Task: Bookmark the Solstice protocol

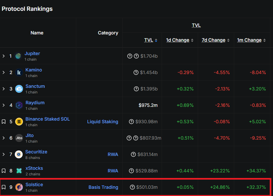Action: [x=4, y=187]
